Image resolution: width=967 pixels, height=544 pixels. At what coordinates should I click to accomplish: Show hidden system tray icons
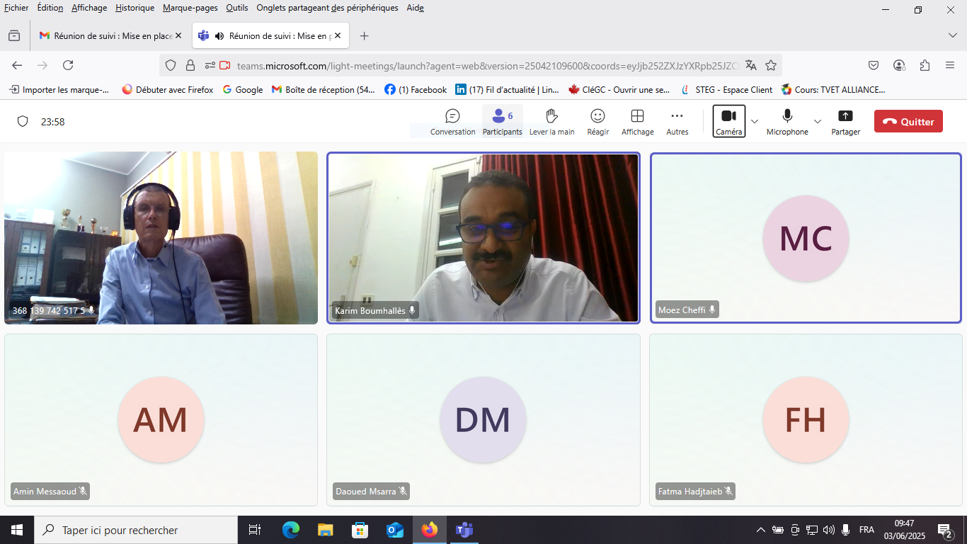(x=761, y=530)
